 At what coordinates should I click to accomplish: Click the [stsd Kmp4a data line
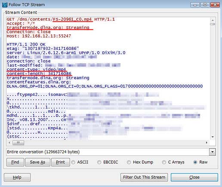pos(37,128)
